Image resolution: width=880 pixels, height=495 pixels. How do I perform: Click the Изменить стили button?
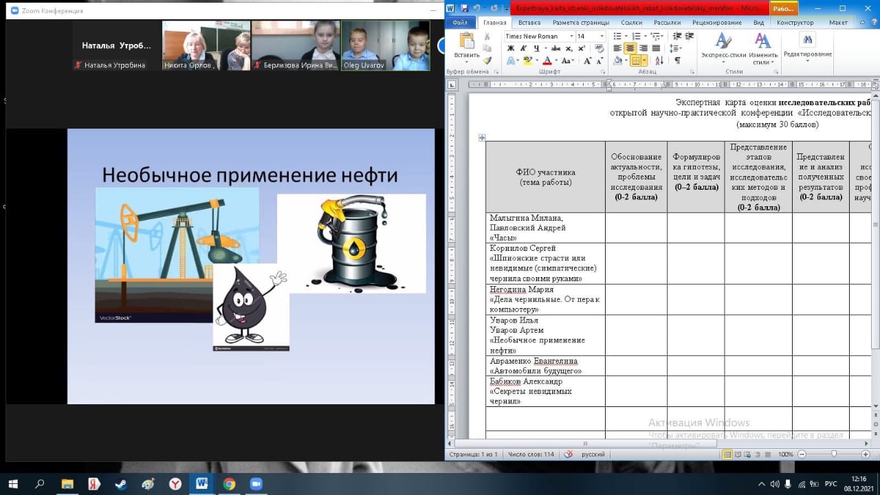tap(762, 47)
